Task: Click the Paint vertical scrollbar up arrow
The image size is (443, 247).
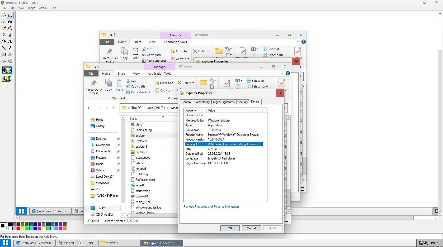Action: [x=440, y=13]
